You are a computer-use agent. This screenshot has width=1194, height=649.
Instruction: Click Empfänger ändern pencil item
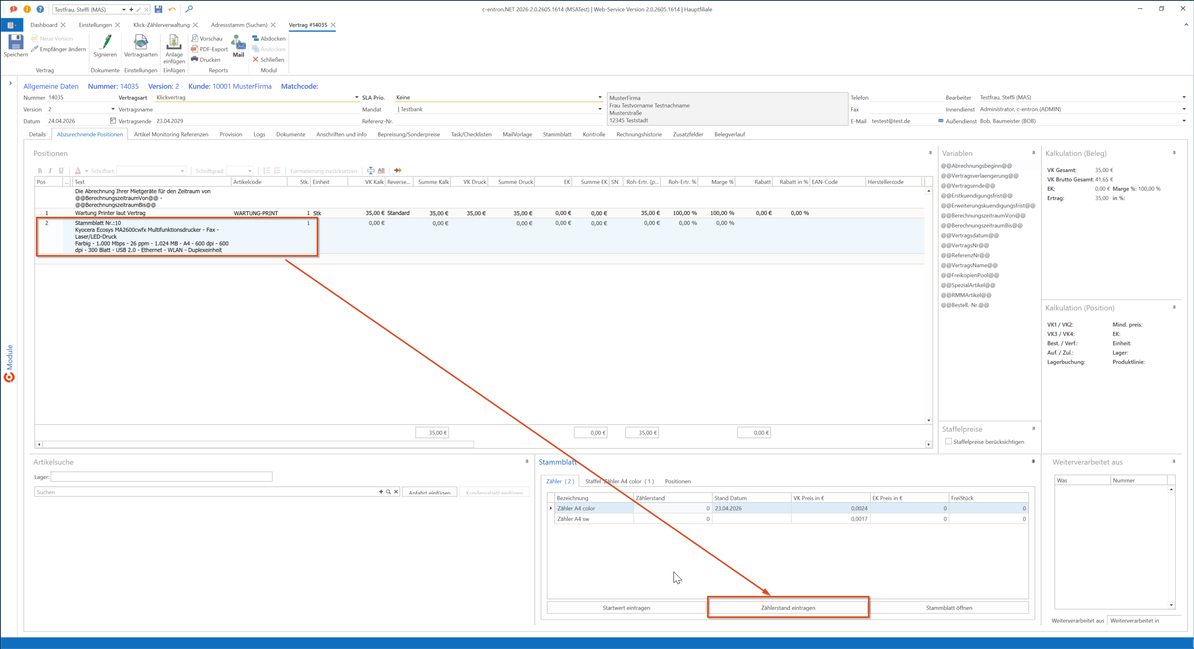point(59,49)
